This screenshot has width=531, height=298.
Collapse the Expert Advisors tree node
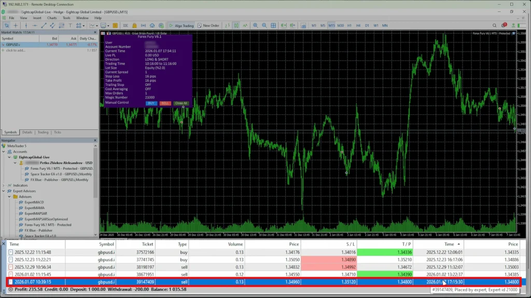[4, 191]
